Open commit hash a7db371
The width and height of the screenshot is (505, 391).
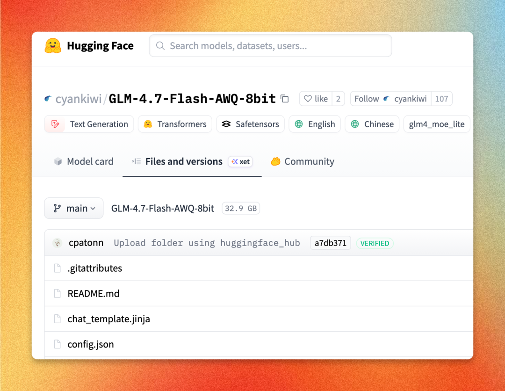(x=331, y=243)
